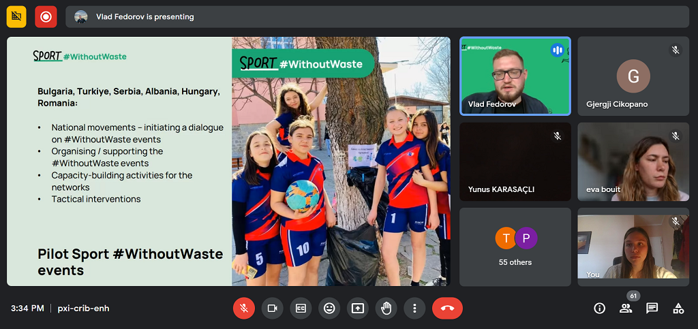Viewport: 698px width, 329px height.
Task: Click the red recording indicator icon
Action: point(46,16)
